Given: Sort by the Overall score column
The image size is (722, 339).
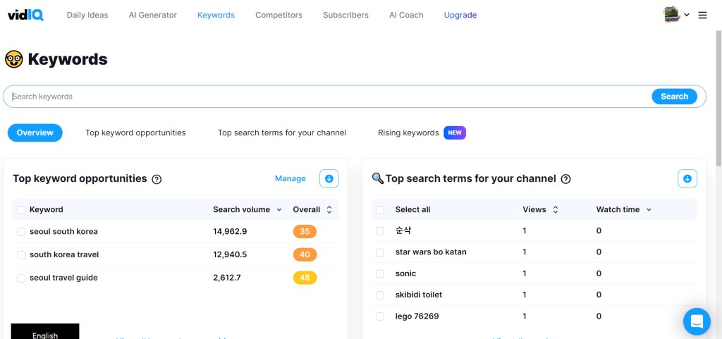Looking at the screenshot, I should (328, 210).
